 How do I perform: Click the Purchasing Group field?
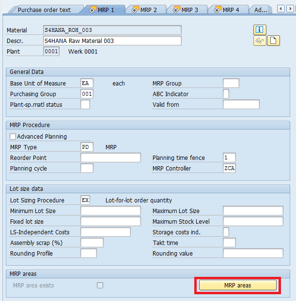coord(87,94)
